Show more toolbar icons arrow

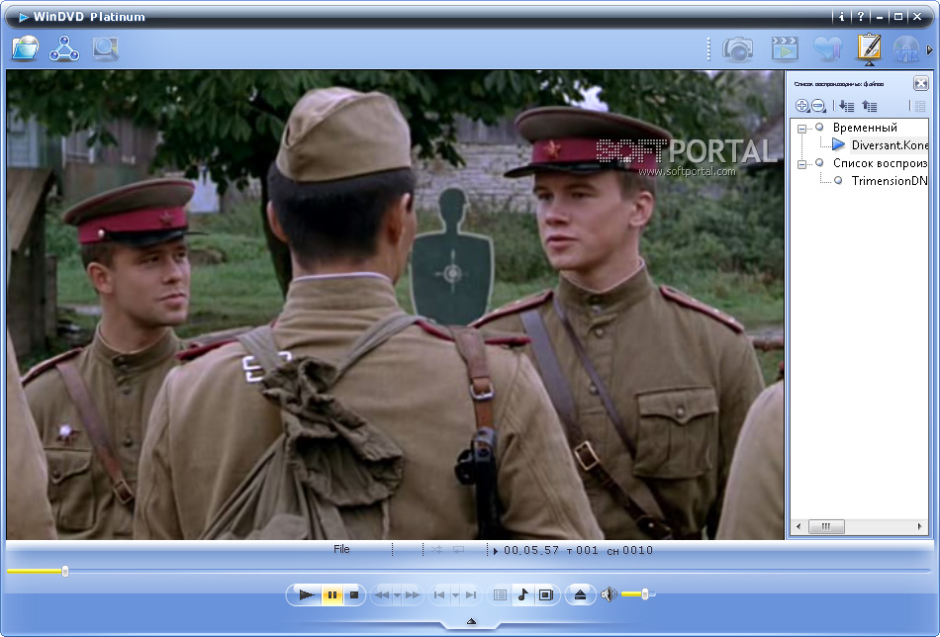coord(930,50)
